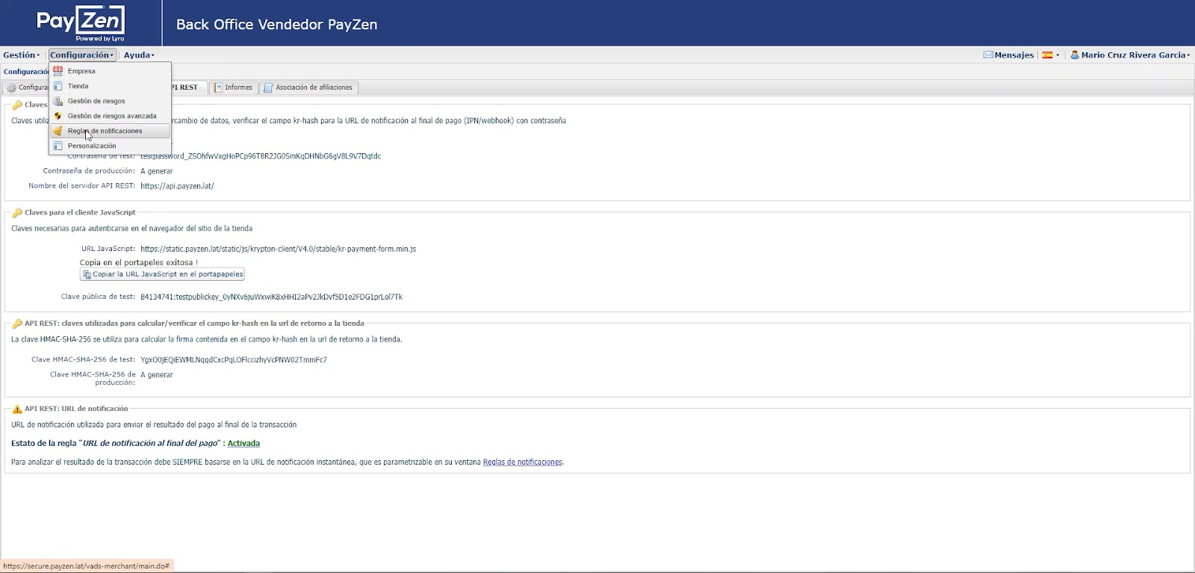Viewport: 1195px width, 573px height.
Task: Click the browser status bar URL
Action: 87,566
